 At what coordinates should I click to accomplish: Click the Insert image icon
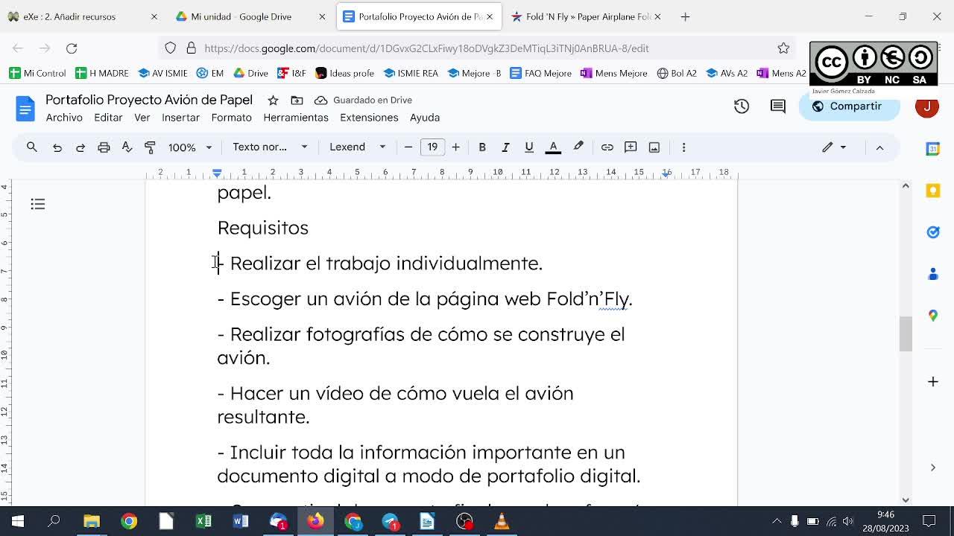point(654,147)
